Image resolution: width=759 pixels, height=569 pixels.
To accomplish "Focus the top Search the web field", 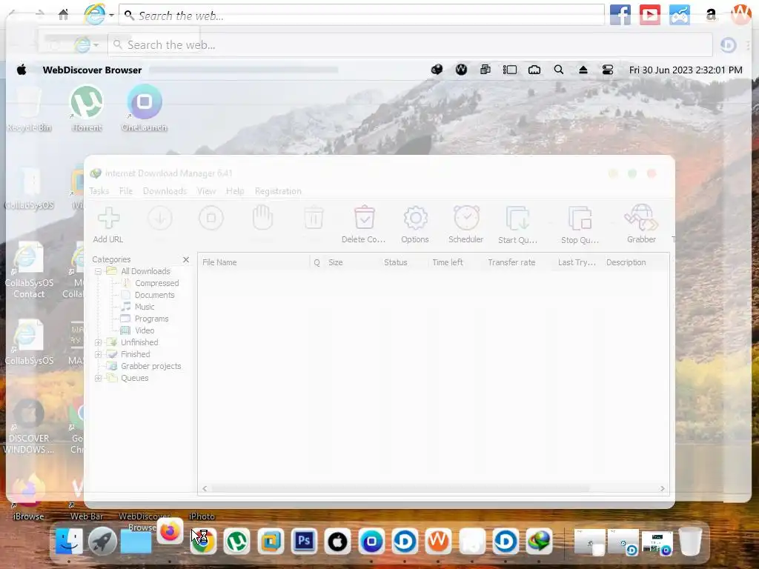I will click(362, 16).
